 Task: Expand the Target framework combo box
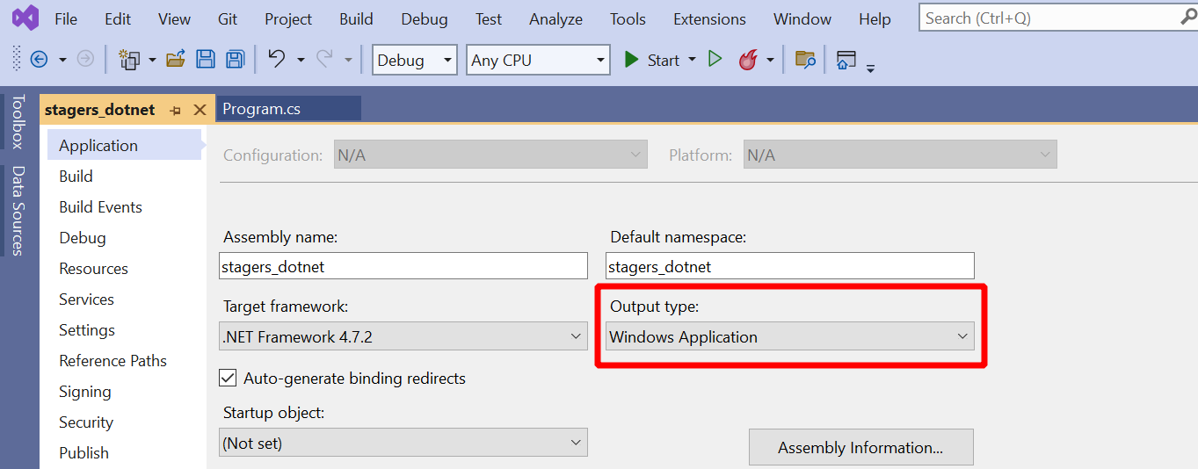pyautogui.click(x=403, y=336)
